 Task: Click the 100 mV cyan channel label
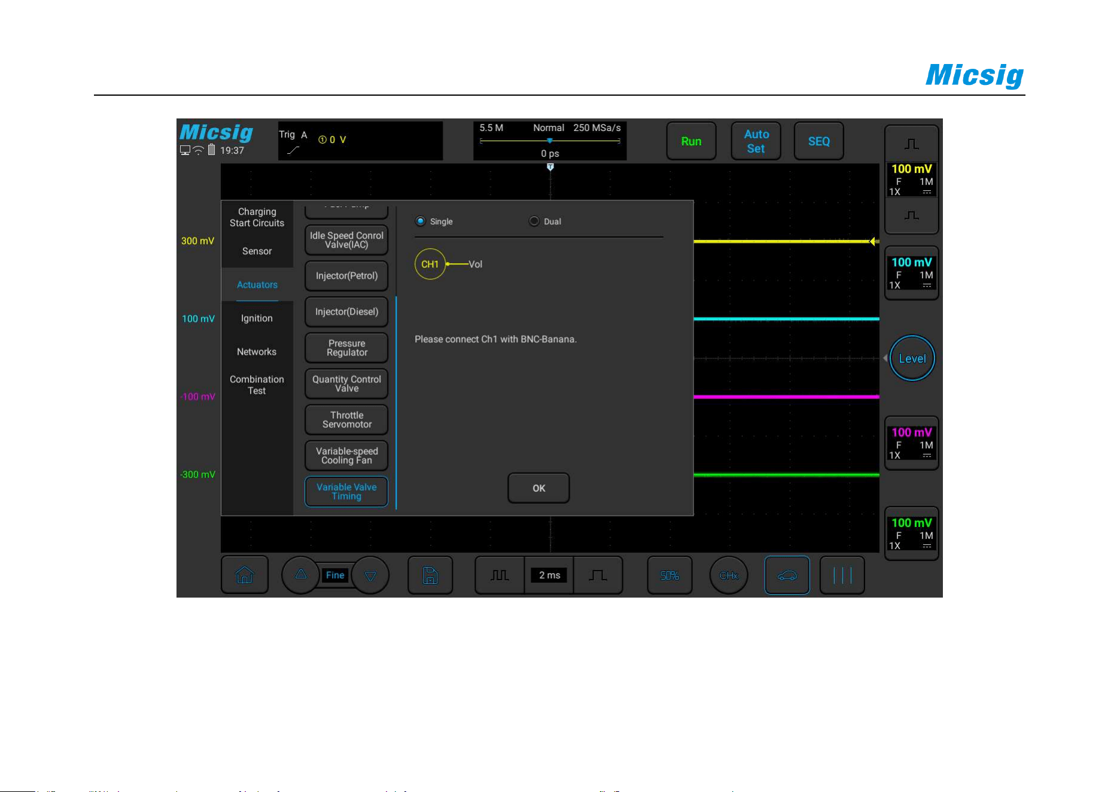point(198,319)
